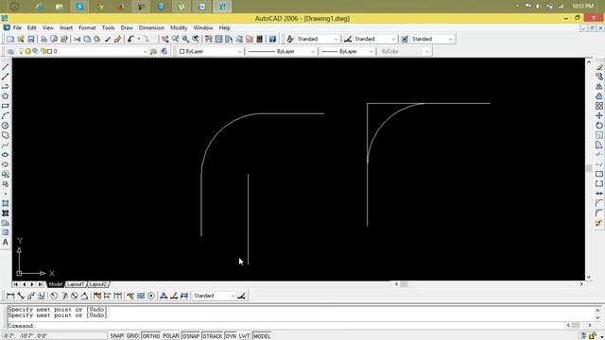
Task: Select the Ellipse draw tool
Action: [6, 155]
